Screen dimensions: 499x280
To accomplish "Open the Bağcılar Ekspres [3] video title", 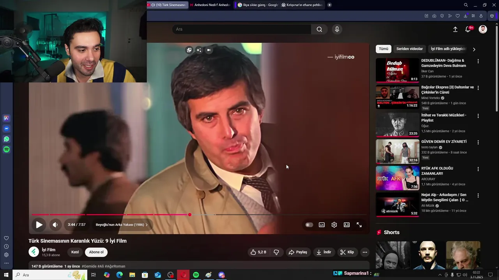I will pos(448,90).
